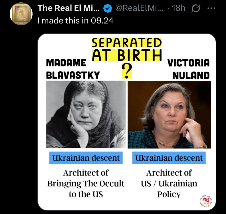Viewport: 226px width, 214px height.
Task: Click the right blue 'Ukrainian descent' label
Action: point(169,158)
